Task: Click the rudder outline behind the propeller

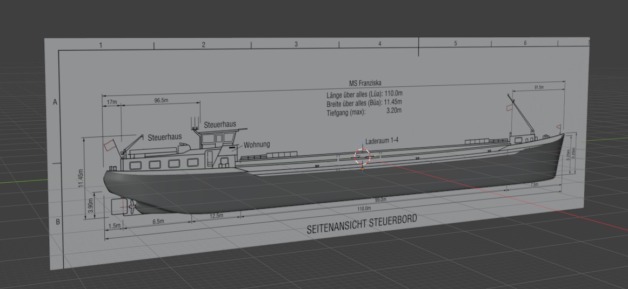Action: [x=118, y=206]
